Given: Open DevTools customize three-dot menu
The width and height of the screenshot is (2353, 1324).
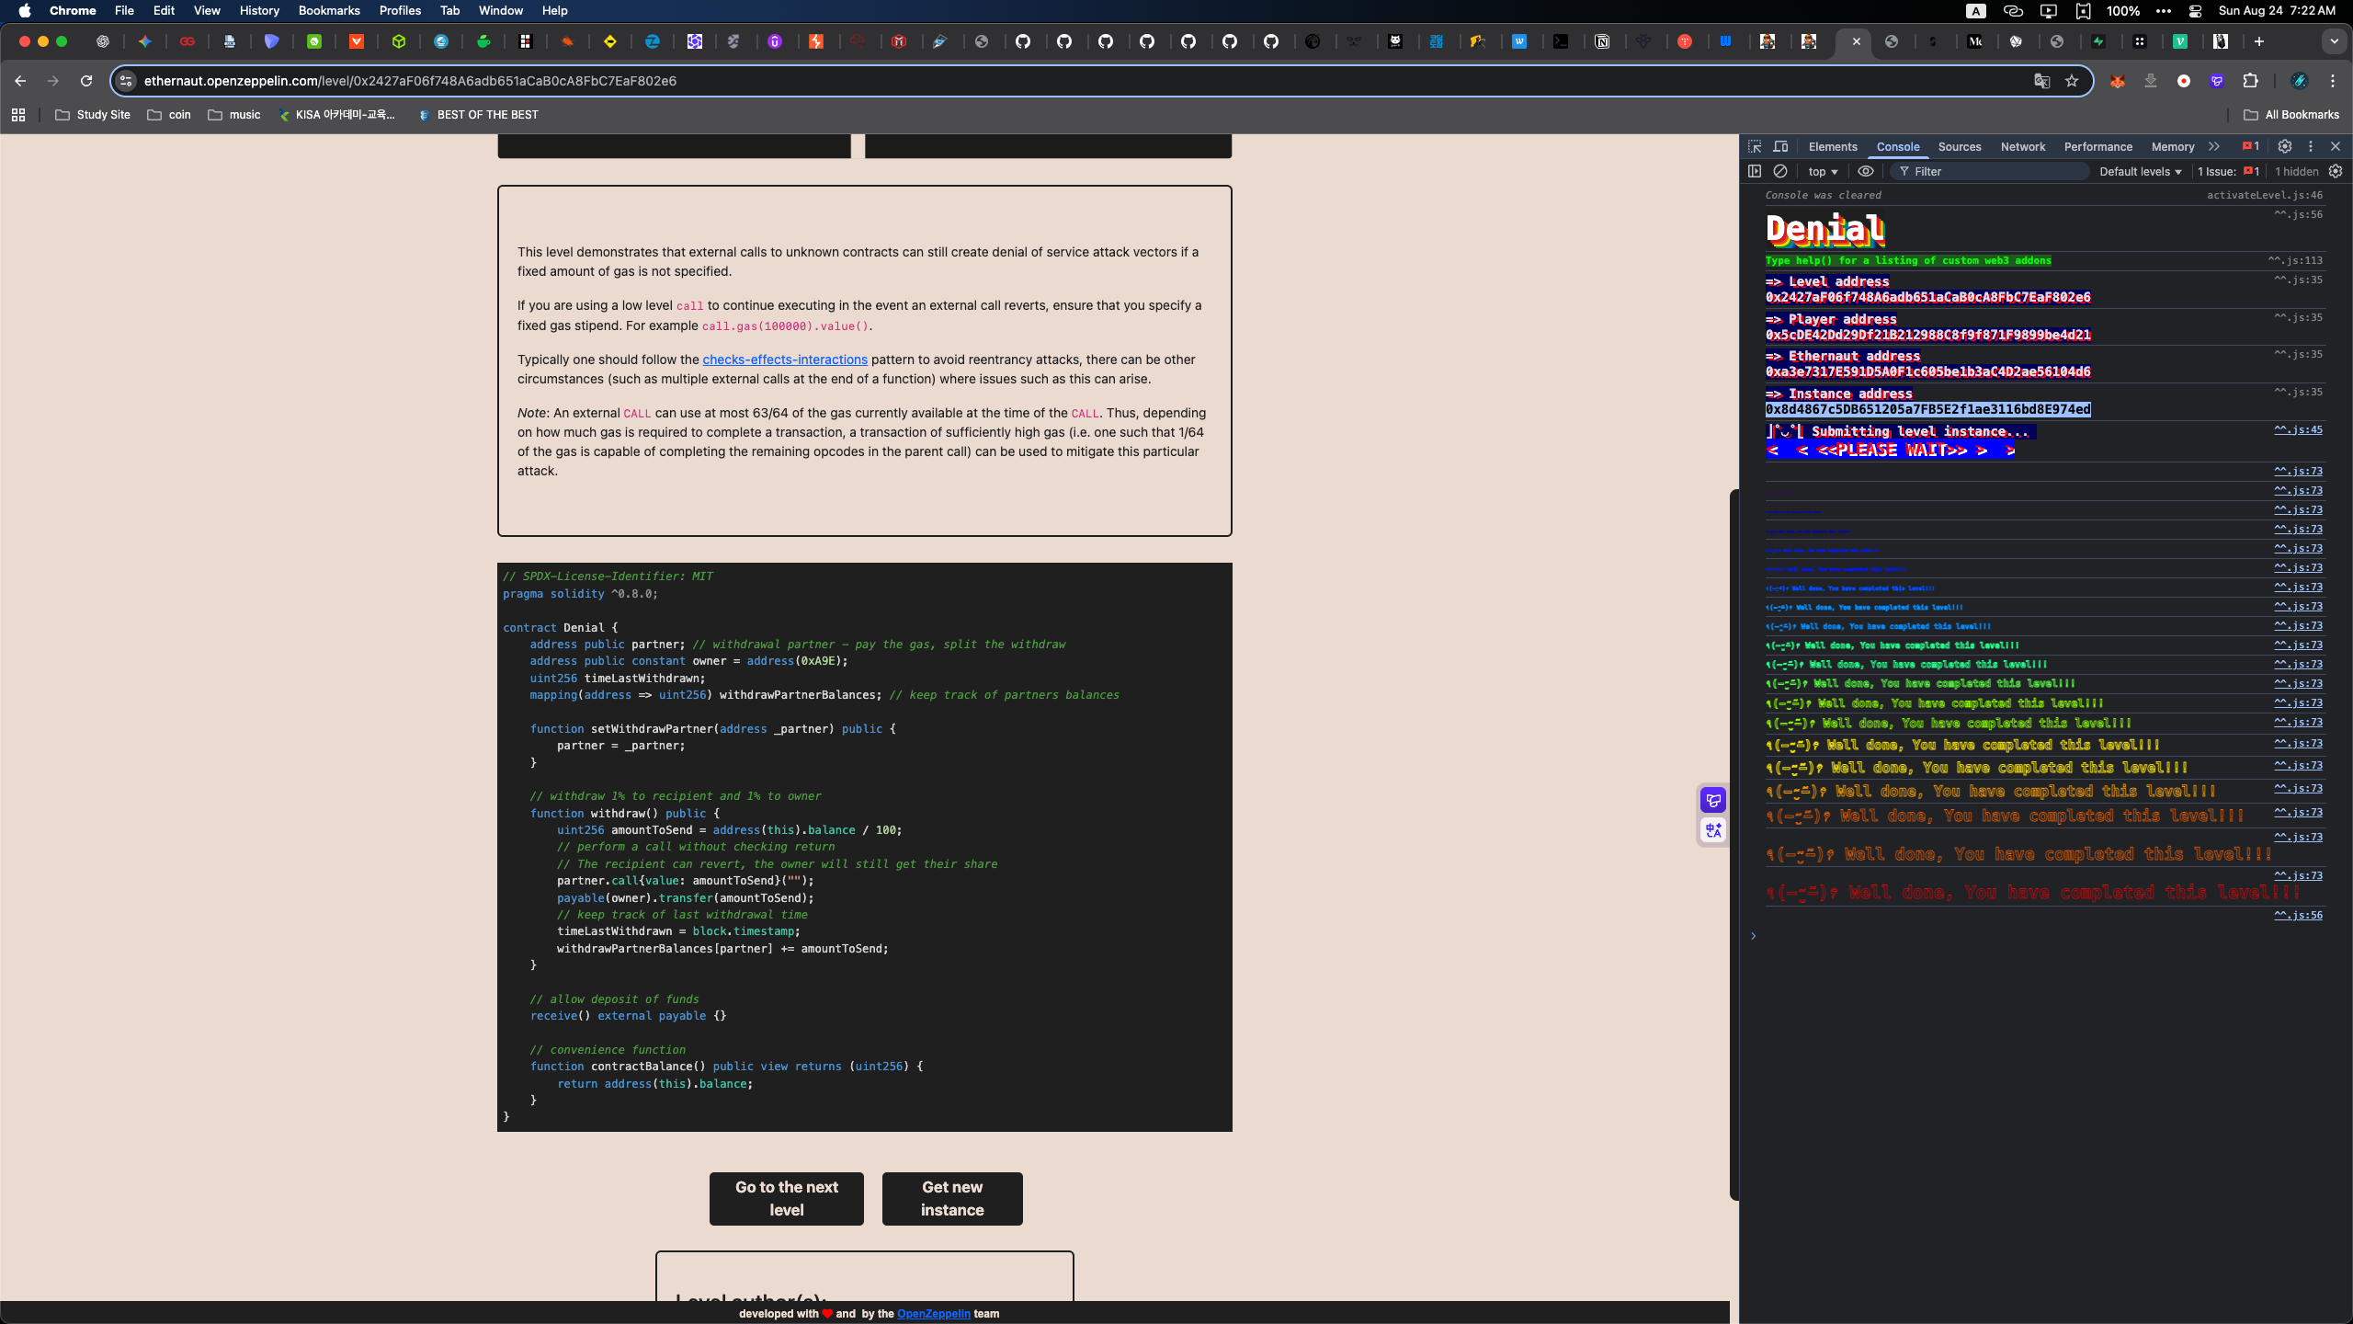Looking at the screenshot, I should coord(2311,146).
